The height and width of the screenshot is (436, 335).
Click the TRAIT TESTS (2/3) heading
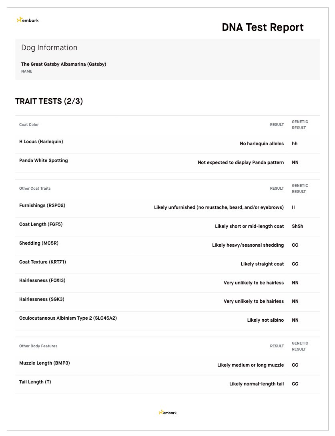(49, 101)
